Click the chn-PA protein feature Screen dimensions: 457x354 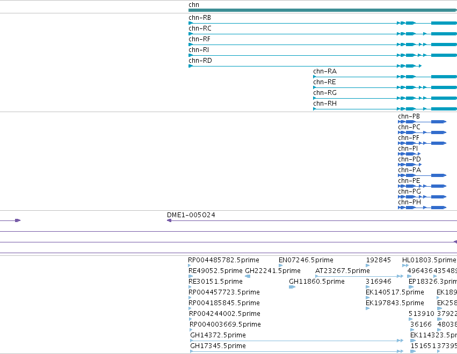422,175
